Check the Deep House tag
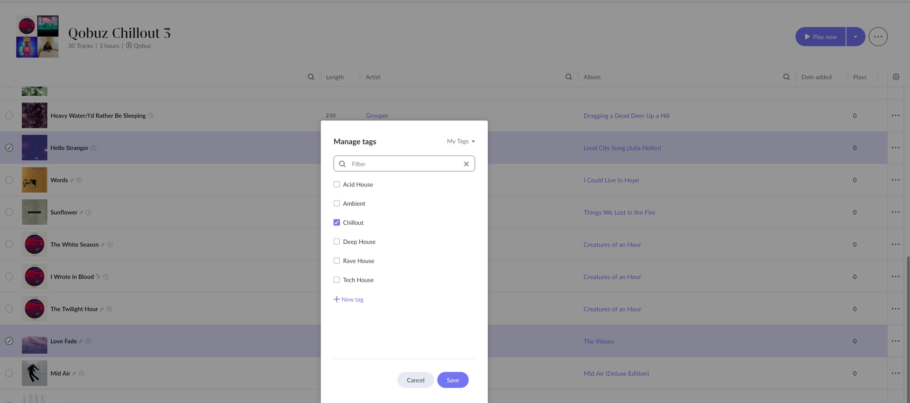The image size is (910, 403). [337, 242]
